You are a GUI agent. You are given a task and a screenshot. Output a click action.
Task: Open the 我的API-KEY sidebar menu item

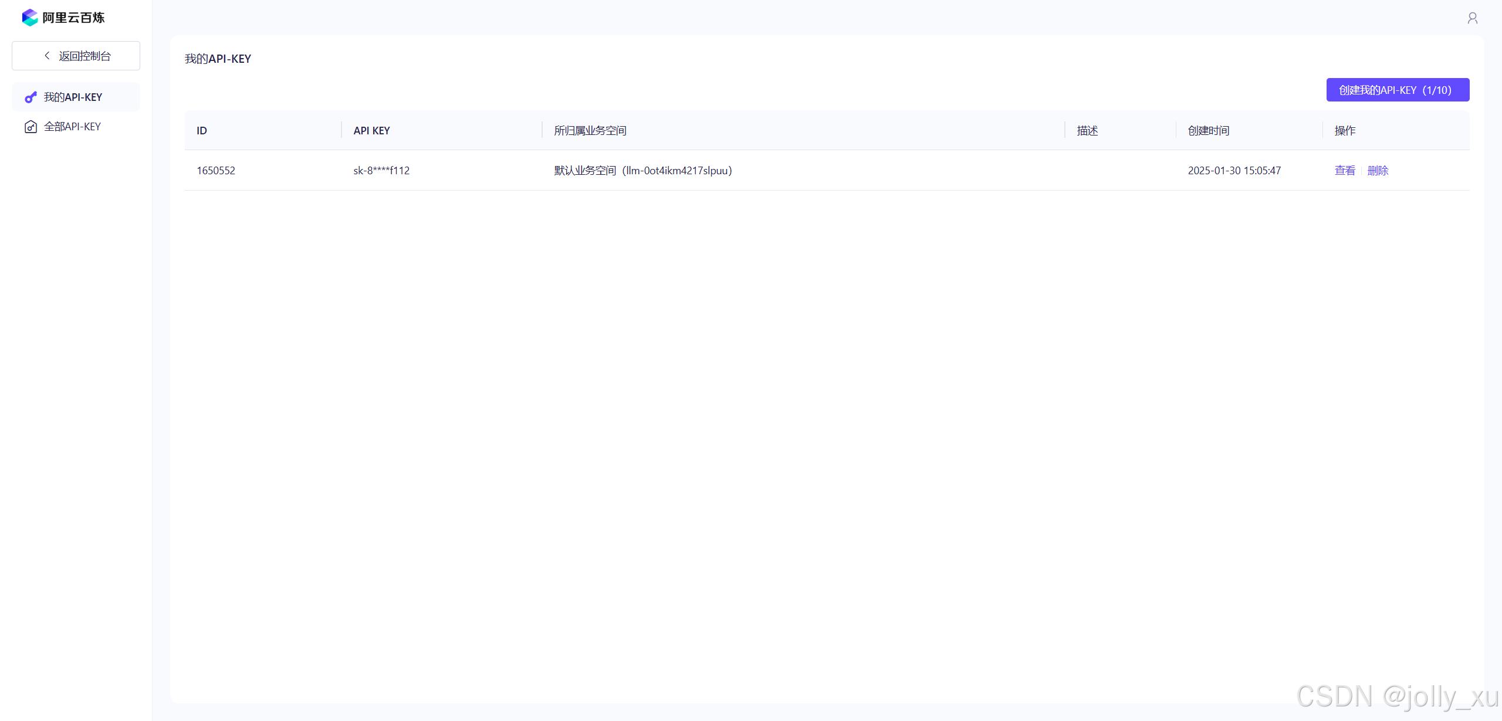73,97
